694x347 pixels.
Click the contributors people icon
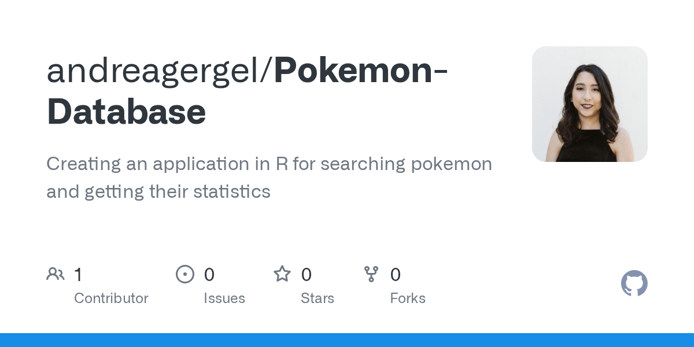(x=56, y=274)
